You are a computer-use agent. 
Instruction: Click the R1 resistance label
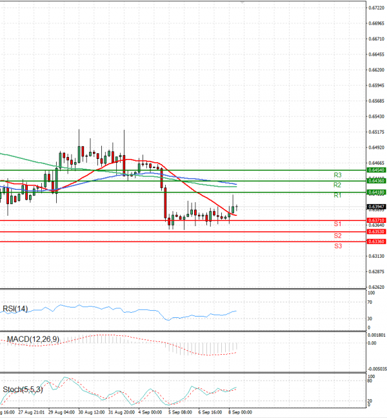point(337,195)
